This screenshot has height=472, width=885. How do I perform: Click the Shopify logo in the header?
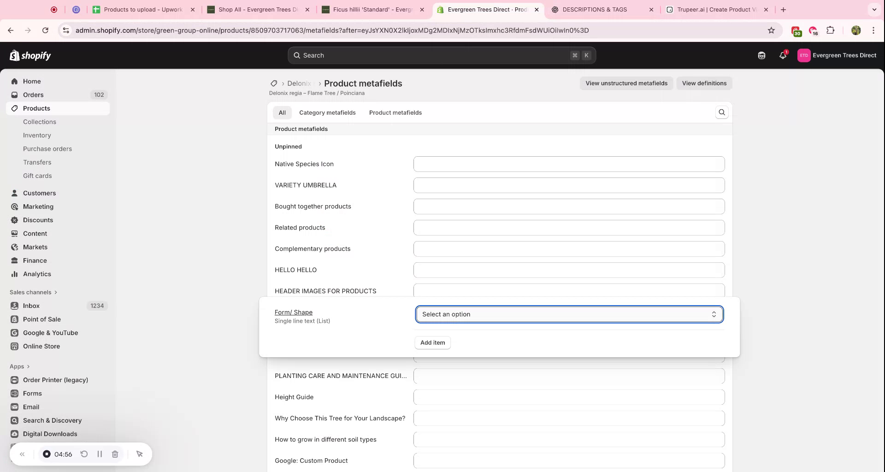30,55
